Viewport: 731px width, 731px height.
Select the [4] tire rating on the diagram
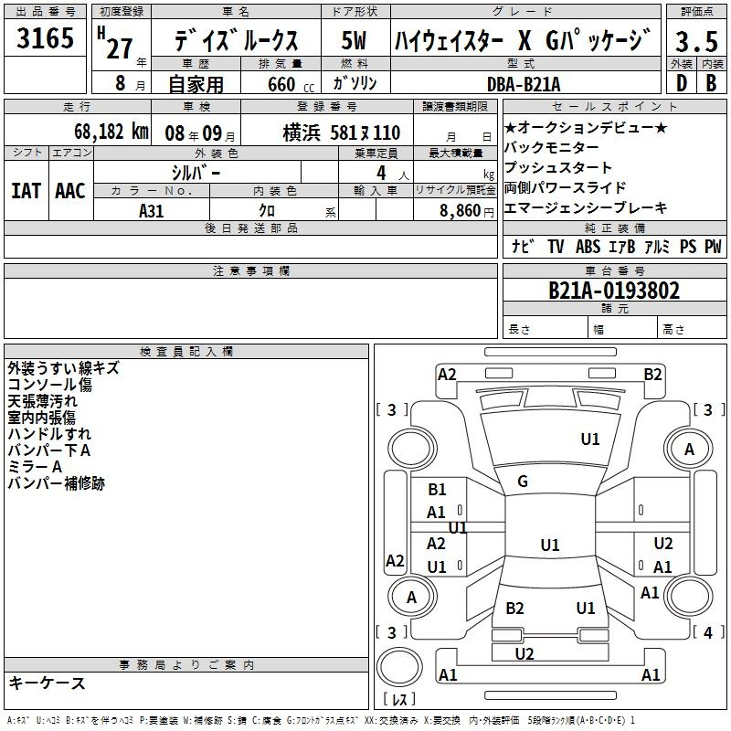click(708, 632)
